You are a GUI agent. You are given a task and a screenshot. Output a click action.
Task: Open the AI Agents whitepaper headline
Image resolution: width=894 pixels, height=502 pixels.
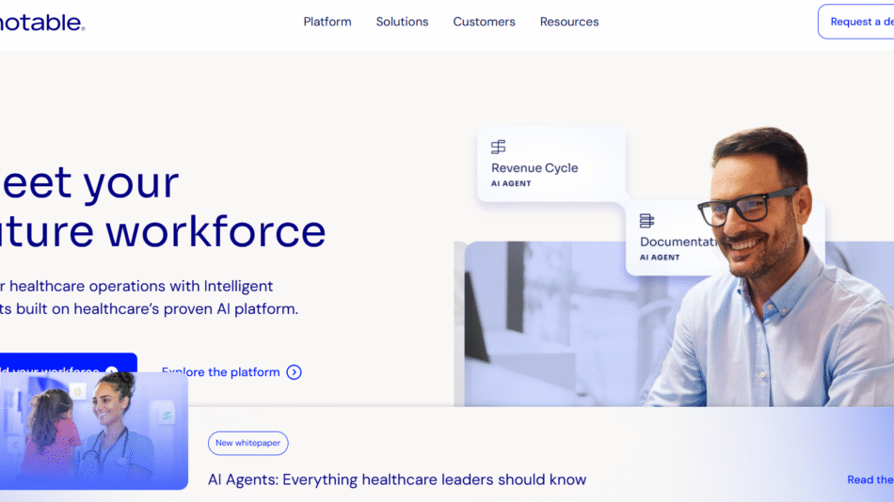(x=397, y=479)
